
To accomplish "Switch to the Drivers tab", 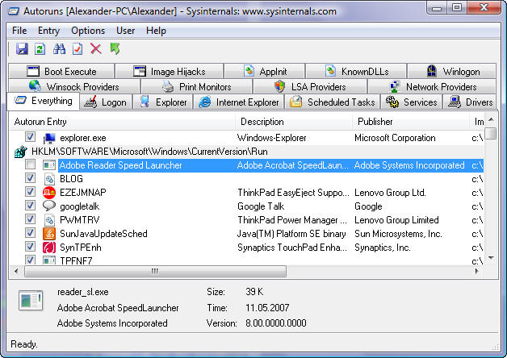I will [x=469, y=102].
